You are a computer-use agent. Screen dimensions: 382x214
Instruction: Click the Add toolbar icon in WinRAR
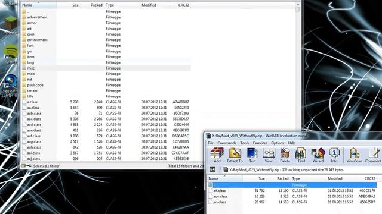click(x=217, y=155)
